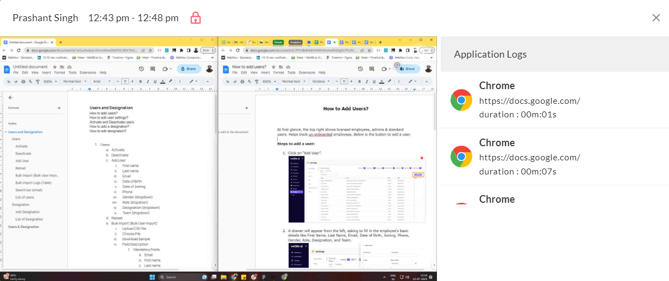669x281 pixels.
Task: Click move-to-folder icon beside How to add users title
Action: (x=280, y=67)
